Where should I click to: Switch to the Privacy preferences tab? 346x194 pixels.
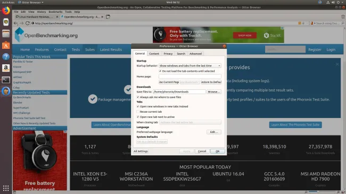[168, 54]
